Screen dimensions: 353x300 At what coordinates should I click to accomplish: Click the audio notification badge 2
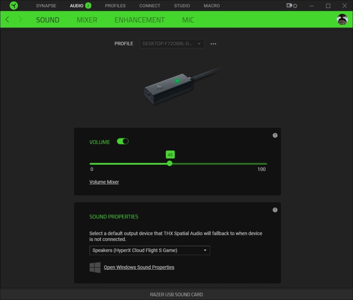(x=88, y=6)
